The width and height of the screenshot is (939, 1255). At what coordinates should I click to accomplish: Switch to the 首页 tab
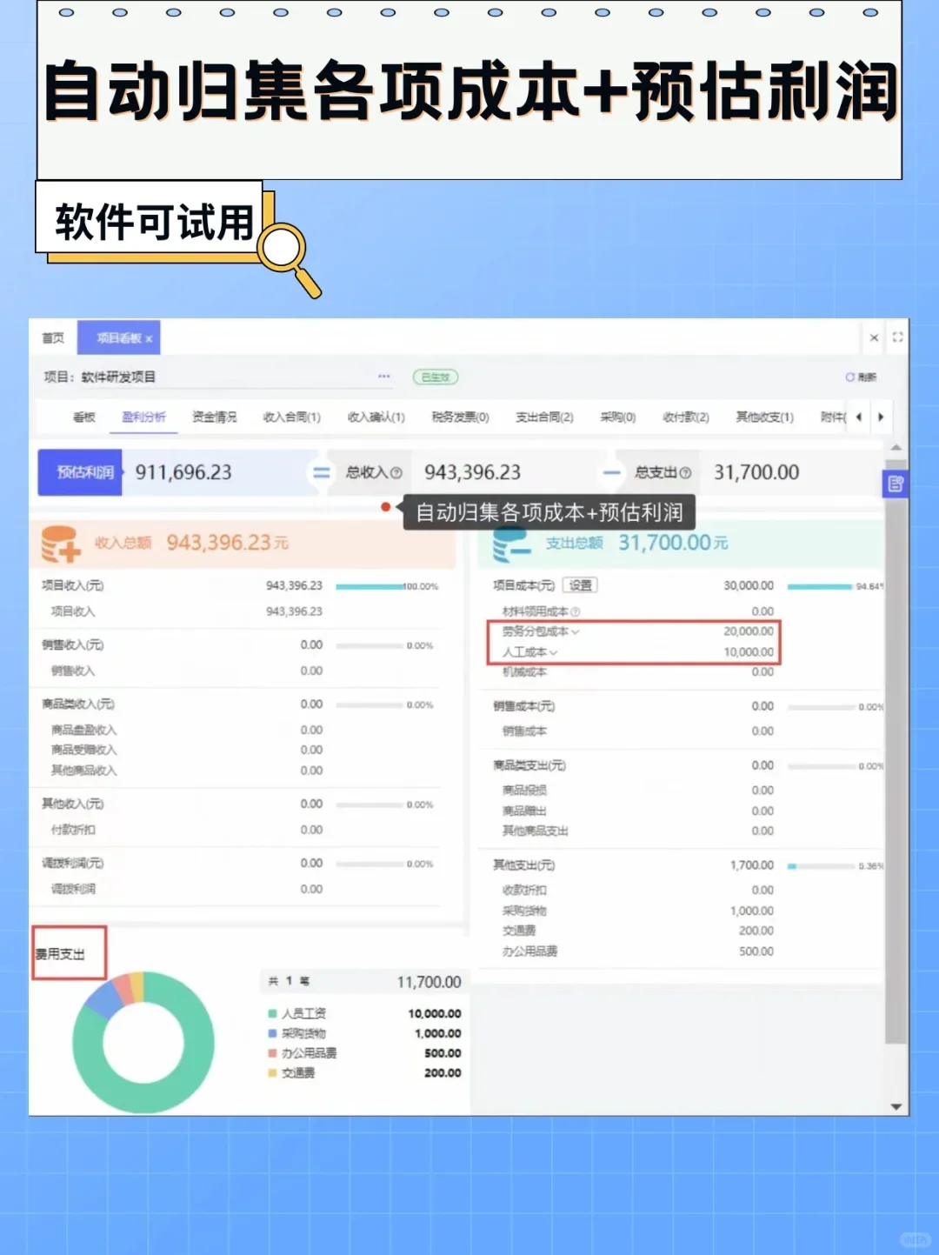pos(53,337)
